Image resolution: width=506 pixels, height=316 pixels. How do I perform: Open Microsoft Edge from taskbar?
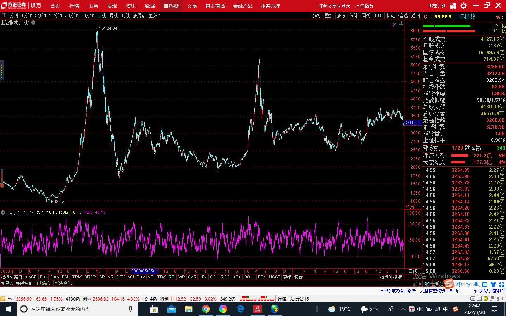(240, 309)
